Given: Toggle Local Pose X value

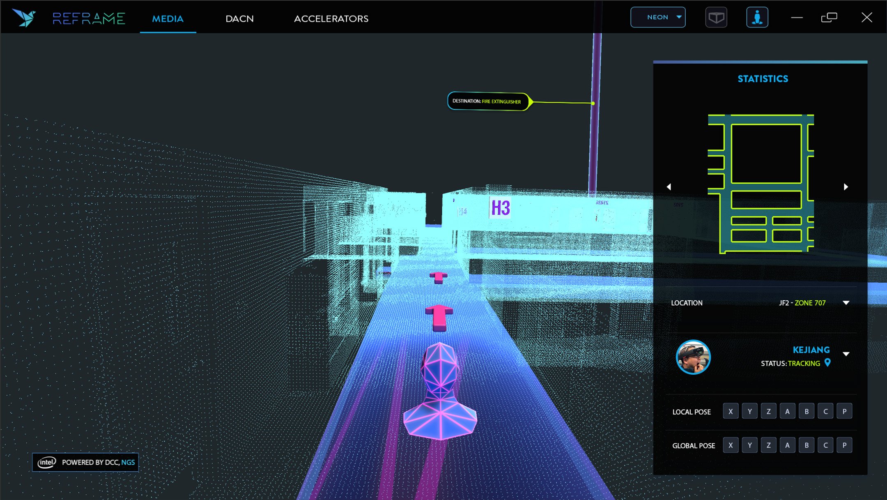Looking at the screenshot, I should point(730,411).
